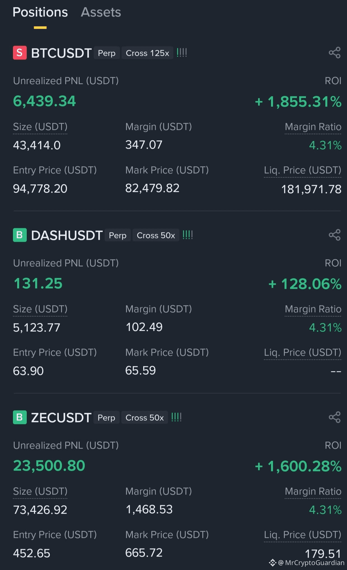
Task: Tap the red S badge beside BTCUSDT
Action: [x=20, y=53]
